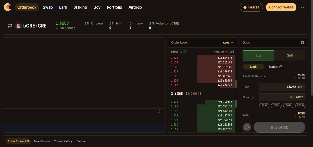Click the disabled Buy bCRE button

[x=279, y=127]
